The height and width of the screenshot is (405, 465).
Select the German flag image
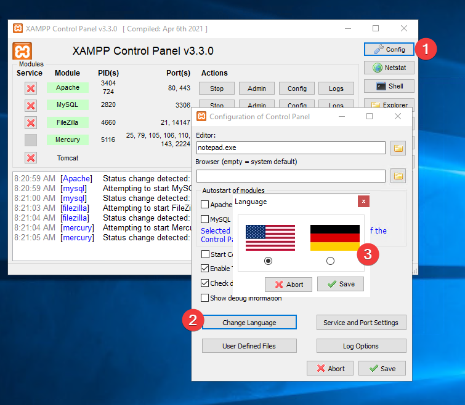point(335,238)
